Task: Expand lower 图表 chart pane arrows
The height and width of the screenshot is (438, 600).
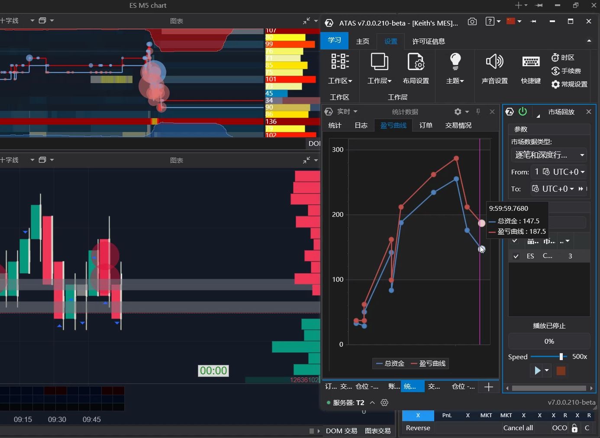Action: (306, 160)
